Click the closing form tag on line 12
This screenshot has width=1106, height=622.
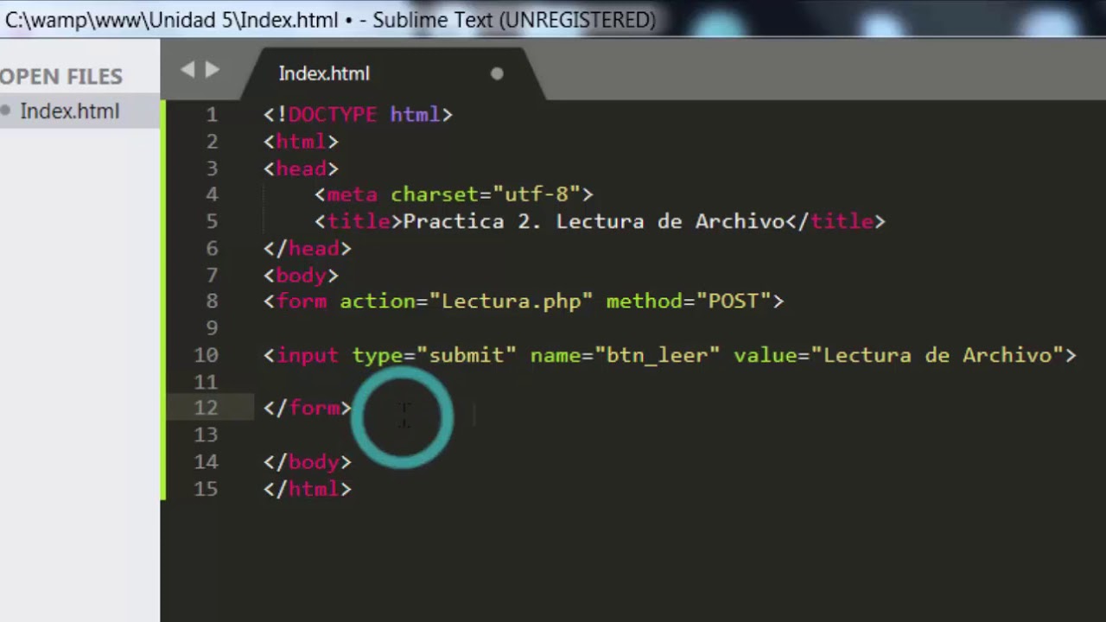click(x=308, y=408)
